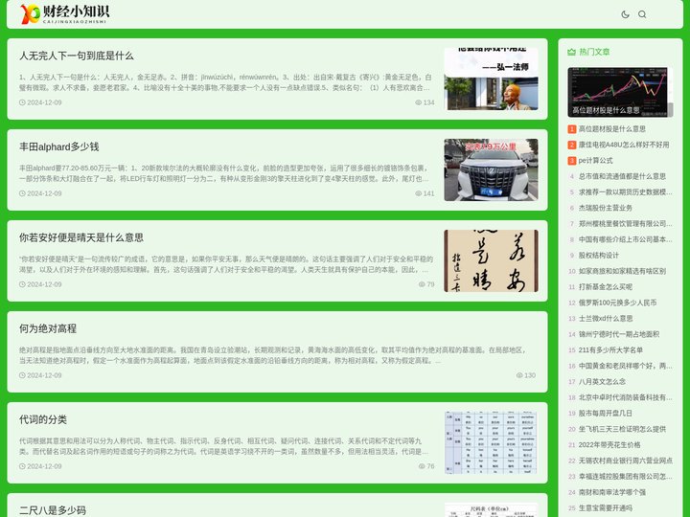The height and width of the screenshot is (517, 690).
Task: Click rank 1 badge 高位题材股是什么意思
Action: pos(571,129)
